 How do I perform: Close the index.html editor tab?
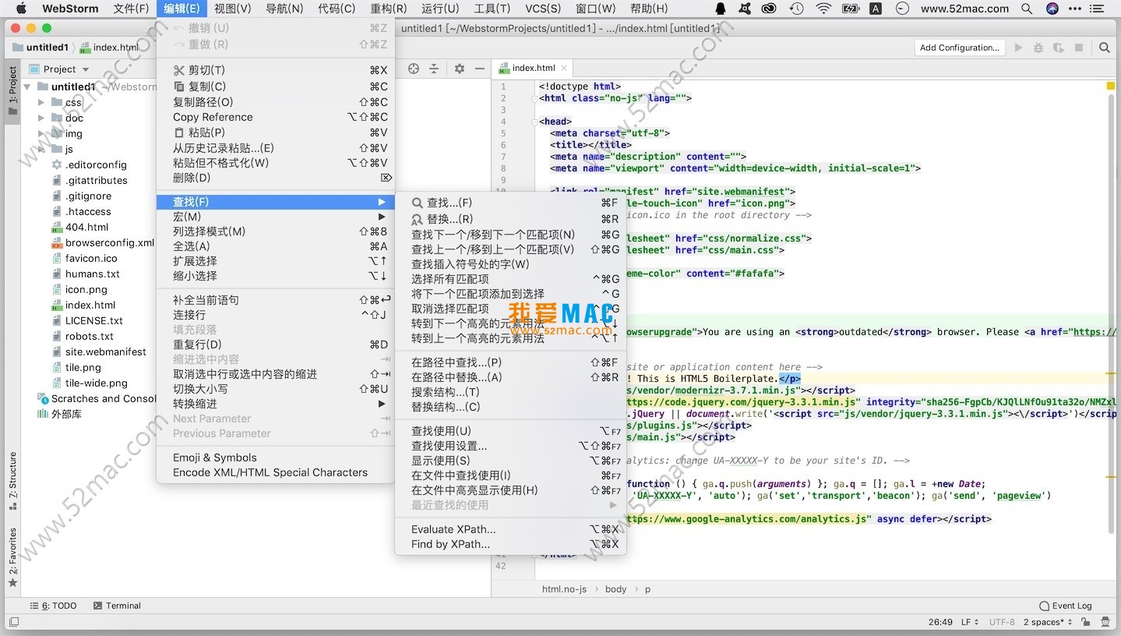[x=564, y=69]
